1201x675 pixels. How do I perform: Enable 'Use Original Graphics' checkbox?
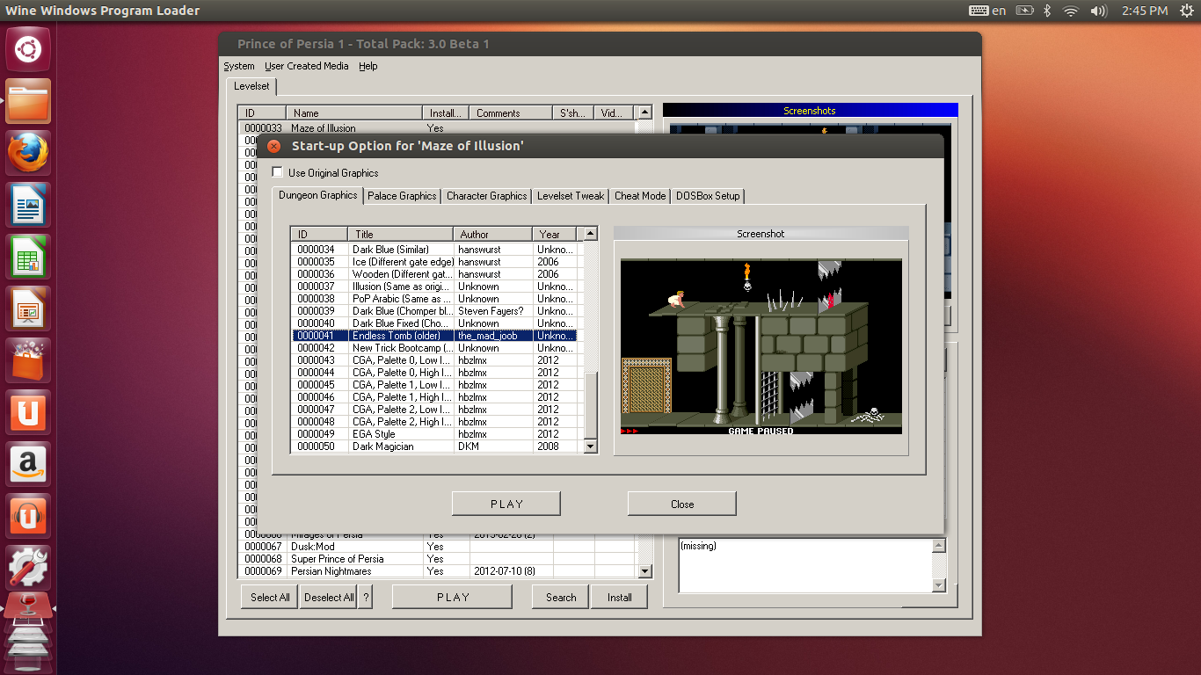(278, 172)
